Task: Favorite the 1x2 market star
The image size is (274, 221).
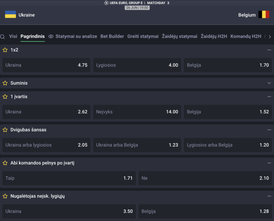Action: pyautogui.click(x=5, y=50)
